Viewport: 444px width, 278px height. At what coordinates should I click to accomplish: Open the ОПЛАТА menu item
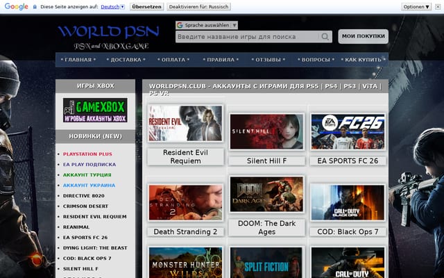(x=173, y=60)
